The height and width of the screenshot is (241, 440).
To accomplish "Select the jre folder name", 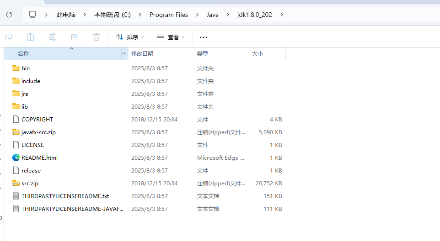I will 25,94.
